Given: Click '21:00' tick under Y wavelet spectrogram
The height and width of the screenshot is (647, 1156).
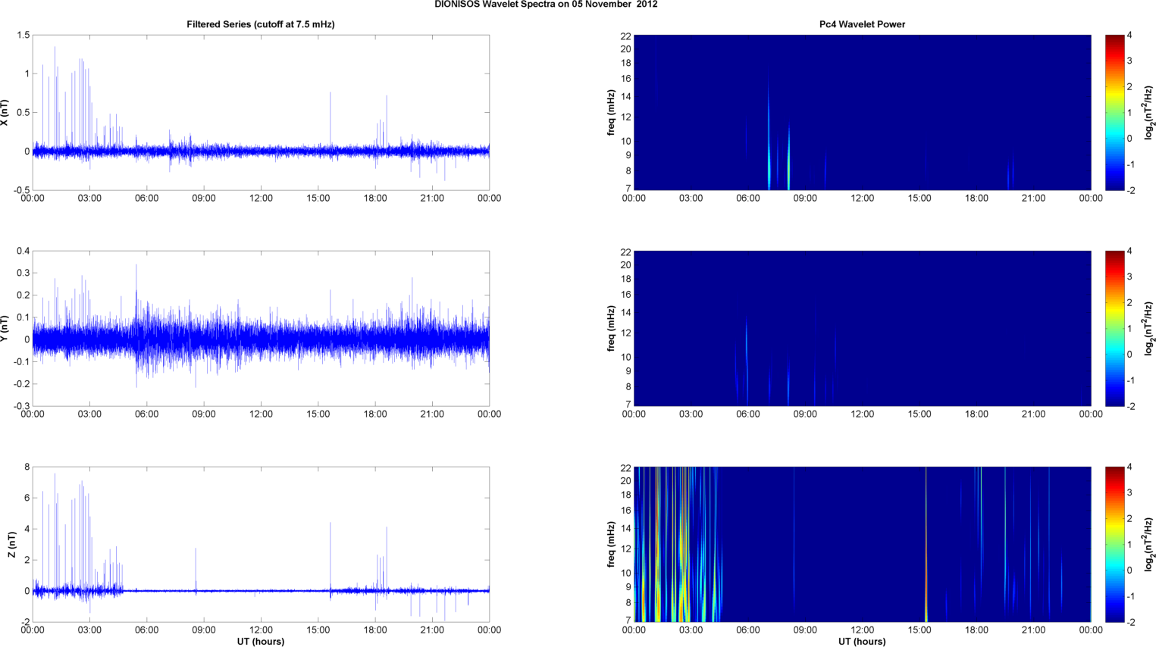Looking at the screenshot, I should point(1034,414).
